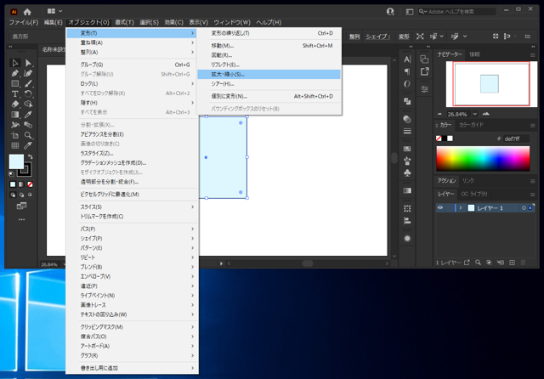This screenshot has height=379, width=544.
Task: Open the Color panel options menu
Action: 533,125
